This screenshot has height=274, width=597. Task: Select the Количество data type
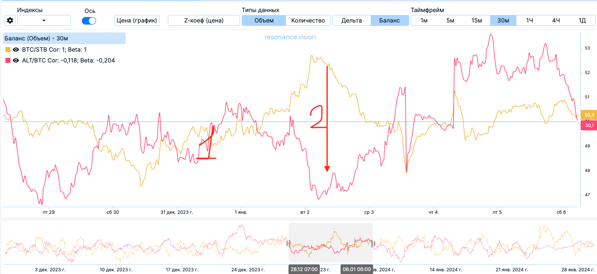(308, 20)
